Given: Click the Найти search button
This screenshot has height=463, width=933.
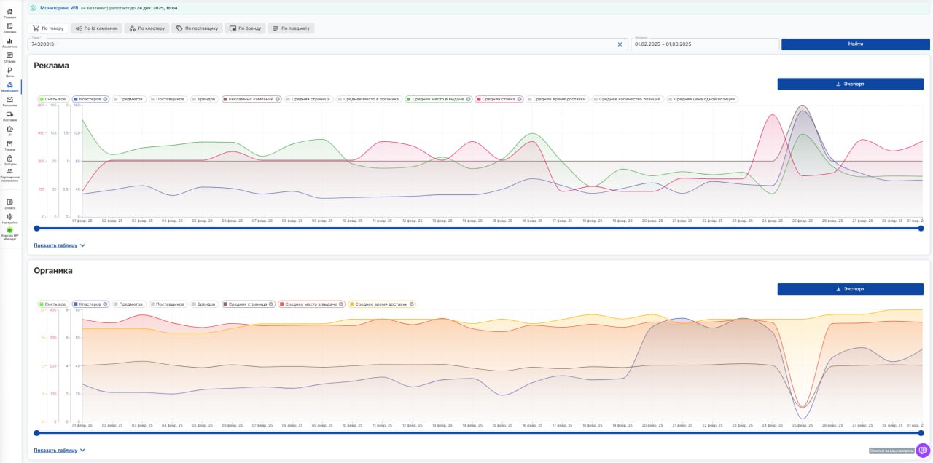Looking at the screenshot, I should click(855, 44).
